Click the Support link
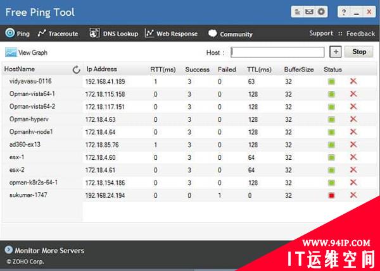 pyautogui.click(x=321, y=33)
